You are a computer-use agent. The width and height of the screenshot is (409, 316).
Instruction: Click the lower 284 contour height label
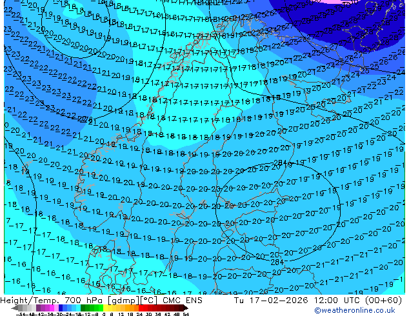pyautogui.click(x=277, y=262)
